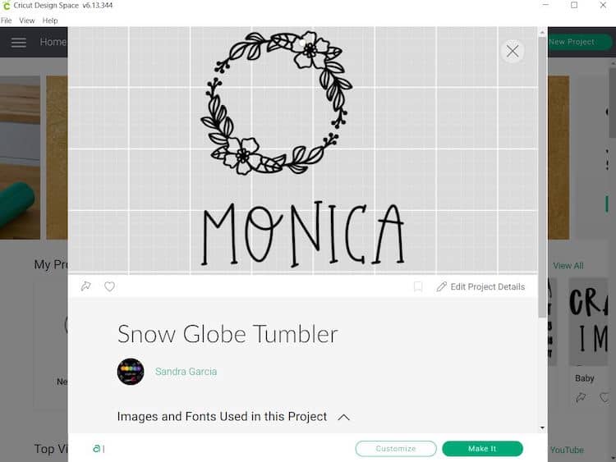Click the dialog scroll up arrow
The height and width of the screenshot is (462, 616).
tap(543, 32)
